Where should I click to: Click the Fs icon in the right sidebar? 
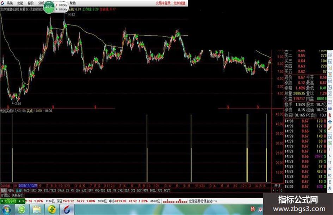click(x=330, y=137)
